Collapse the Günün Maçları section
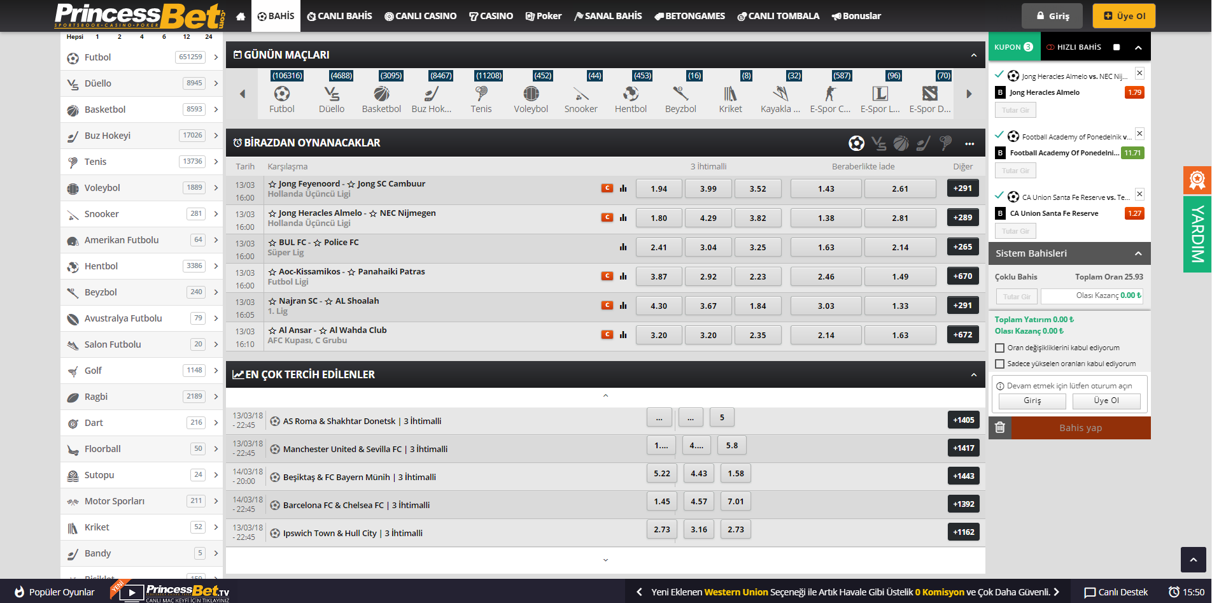The width and height of the screenshot is (1212, 603). 973,55
